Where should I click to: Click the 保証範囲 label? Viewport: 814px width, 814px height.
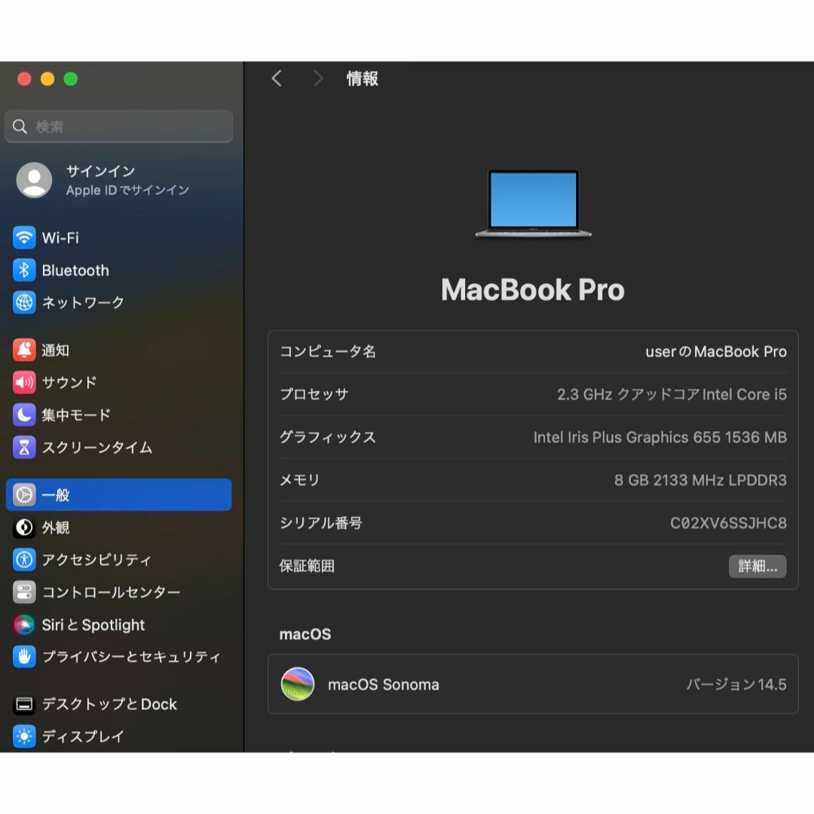click(307, 566)
